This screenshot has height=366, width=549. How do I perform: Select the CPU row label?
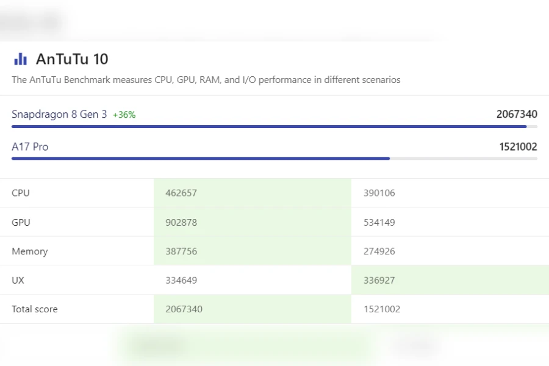point(21,193)
